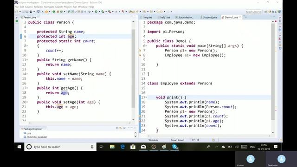Collapse the initializer block fold at line 8
The image size is (297, 167).
coord(27,45)
